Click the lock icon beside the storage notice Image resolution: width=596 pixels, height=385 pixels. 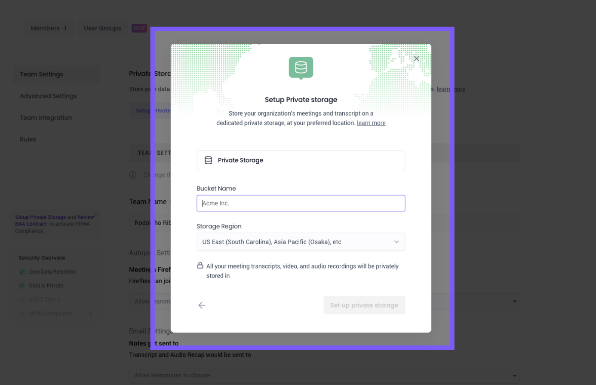point(200,265)
